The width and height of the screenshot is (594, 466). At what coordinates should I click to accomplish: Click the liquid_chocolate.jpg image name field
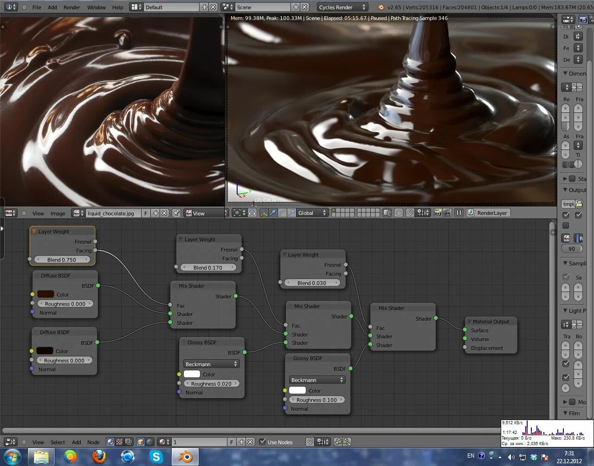113,214
